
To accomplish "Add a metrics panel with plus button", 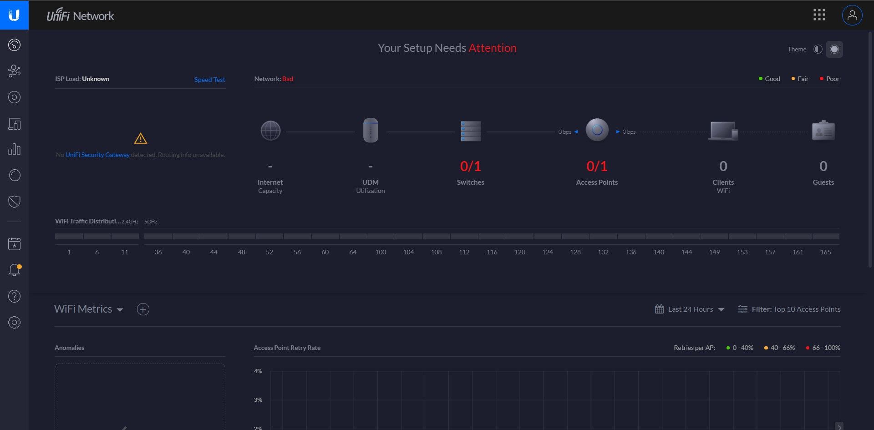I will click(x=143, y=309).
